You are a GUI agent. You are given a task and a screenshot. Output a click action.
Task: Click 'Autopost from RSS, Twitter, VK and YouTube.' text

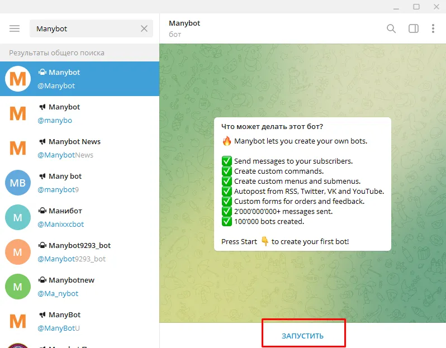(309, 192)
